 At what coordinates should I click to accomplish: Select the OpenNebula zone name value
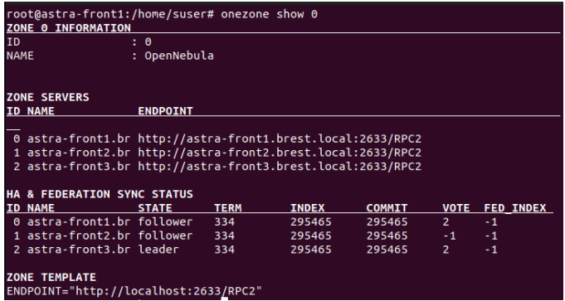[179, 56]
